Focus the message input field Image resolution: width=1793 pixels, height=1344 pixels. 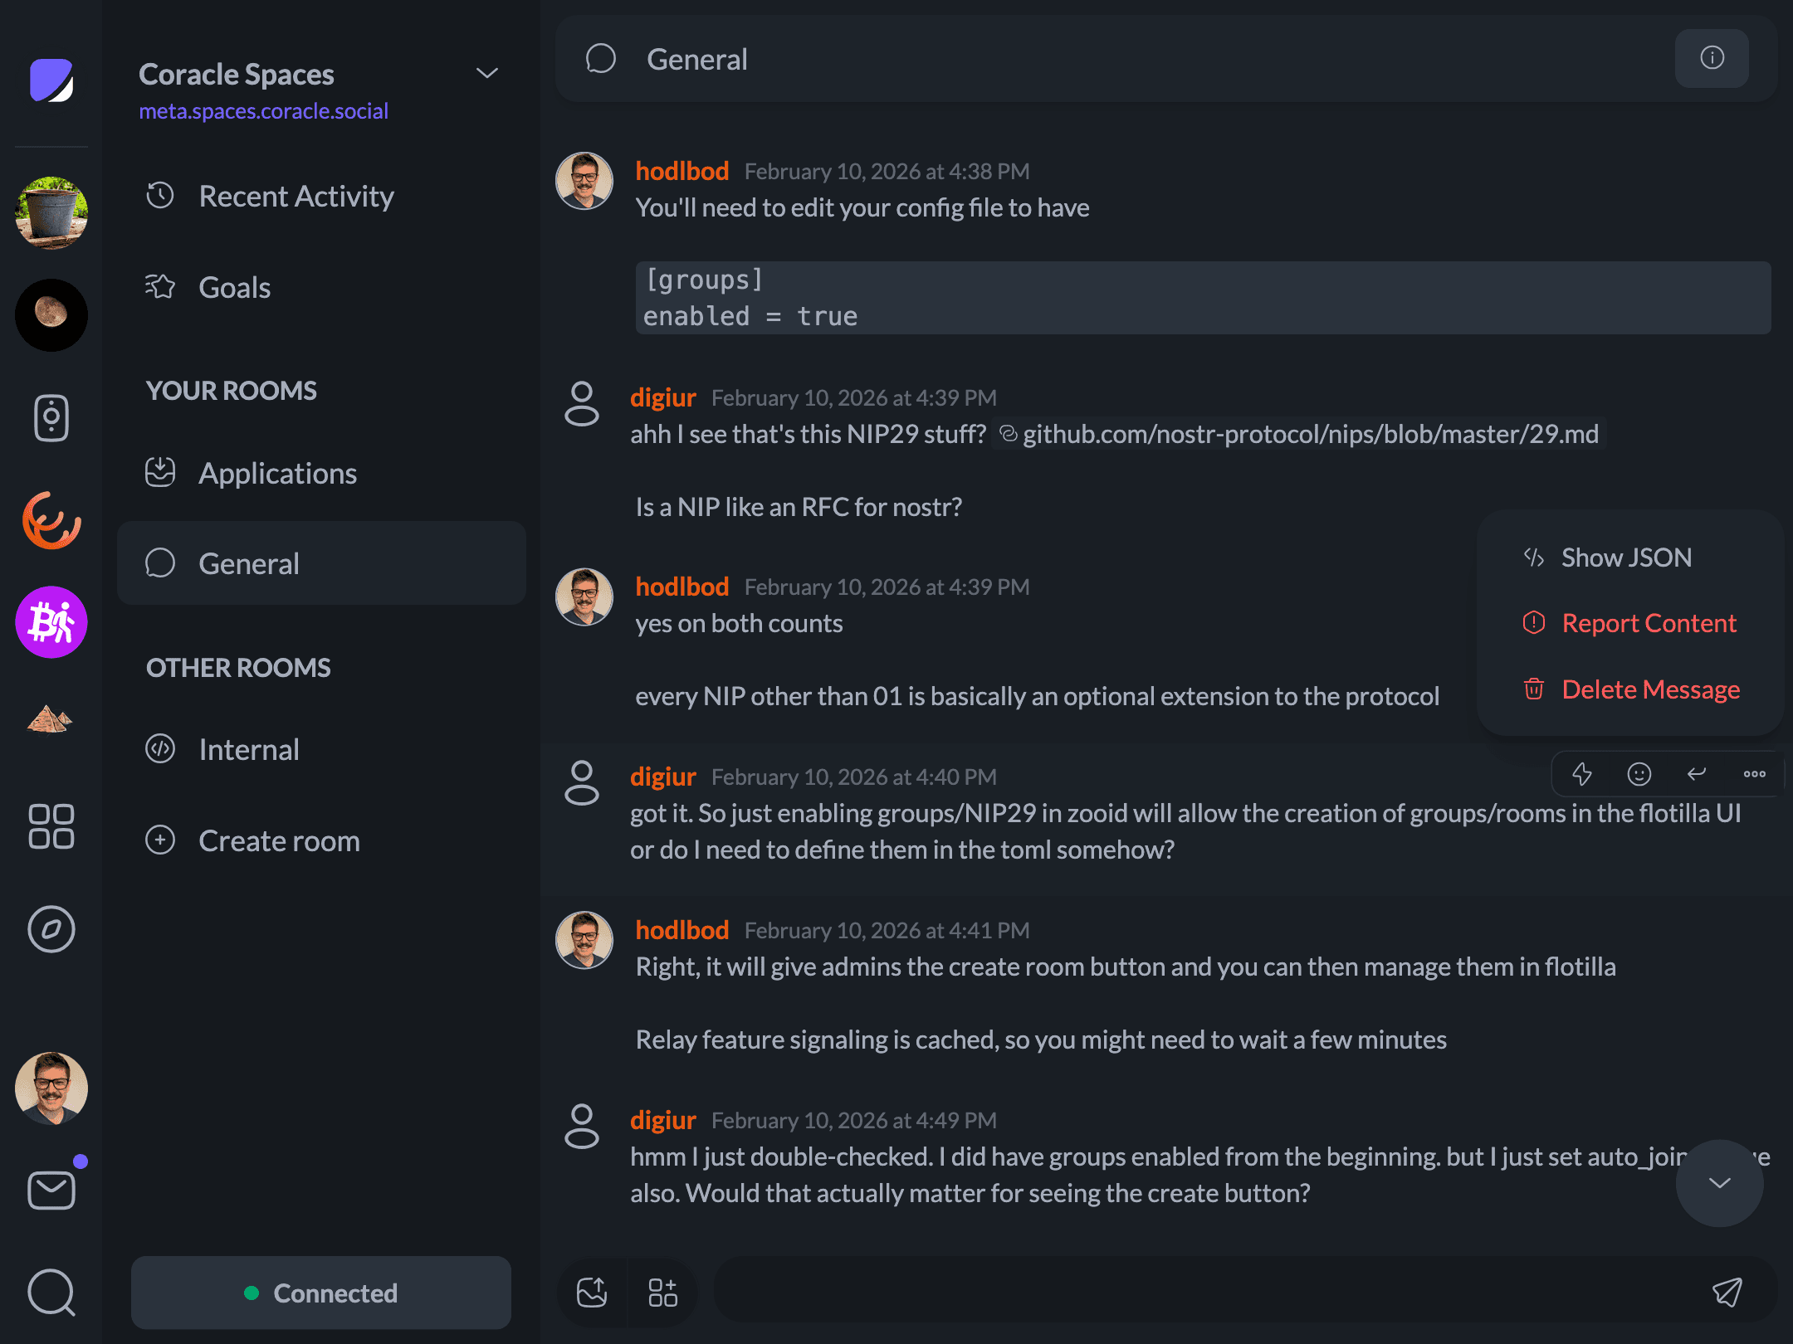[1204, 1292]
